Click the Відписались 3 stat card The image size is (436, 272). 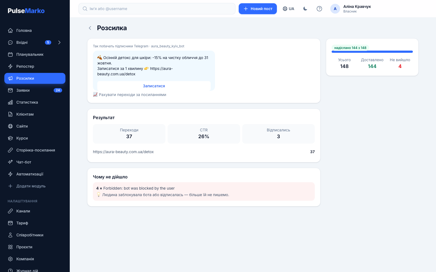pos(278,134)
